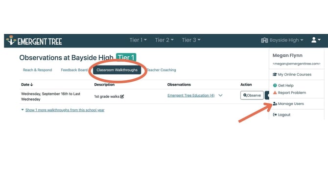Screen dimensions: 328x184
Task: Open the Tier 2 dropdown menu
Action: click(x=164, y=40)
